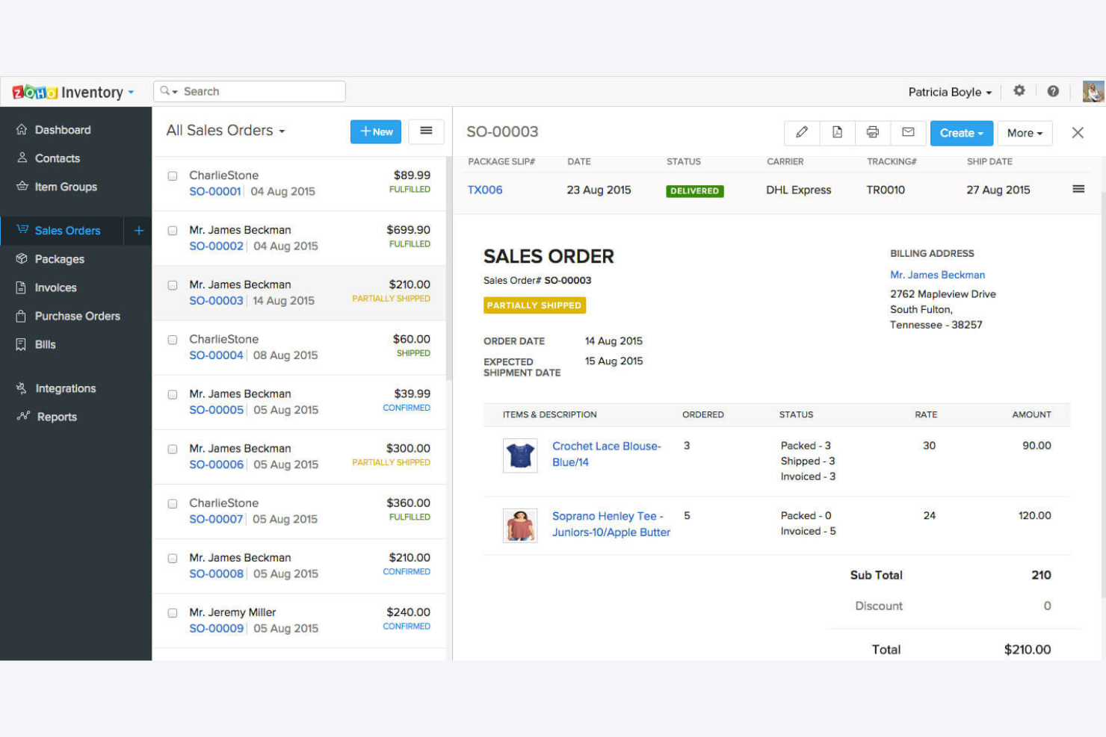This screenshot has height=737, width=1106.
Task: Click the New sales order button
Action: click(x=376, y=131)
